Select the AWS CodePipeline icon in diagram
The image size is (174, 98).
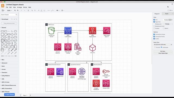pyautogui.click(x=68, y=30)
